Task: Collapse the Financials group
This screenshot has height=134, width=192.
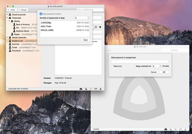Action: (7, 18)
